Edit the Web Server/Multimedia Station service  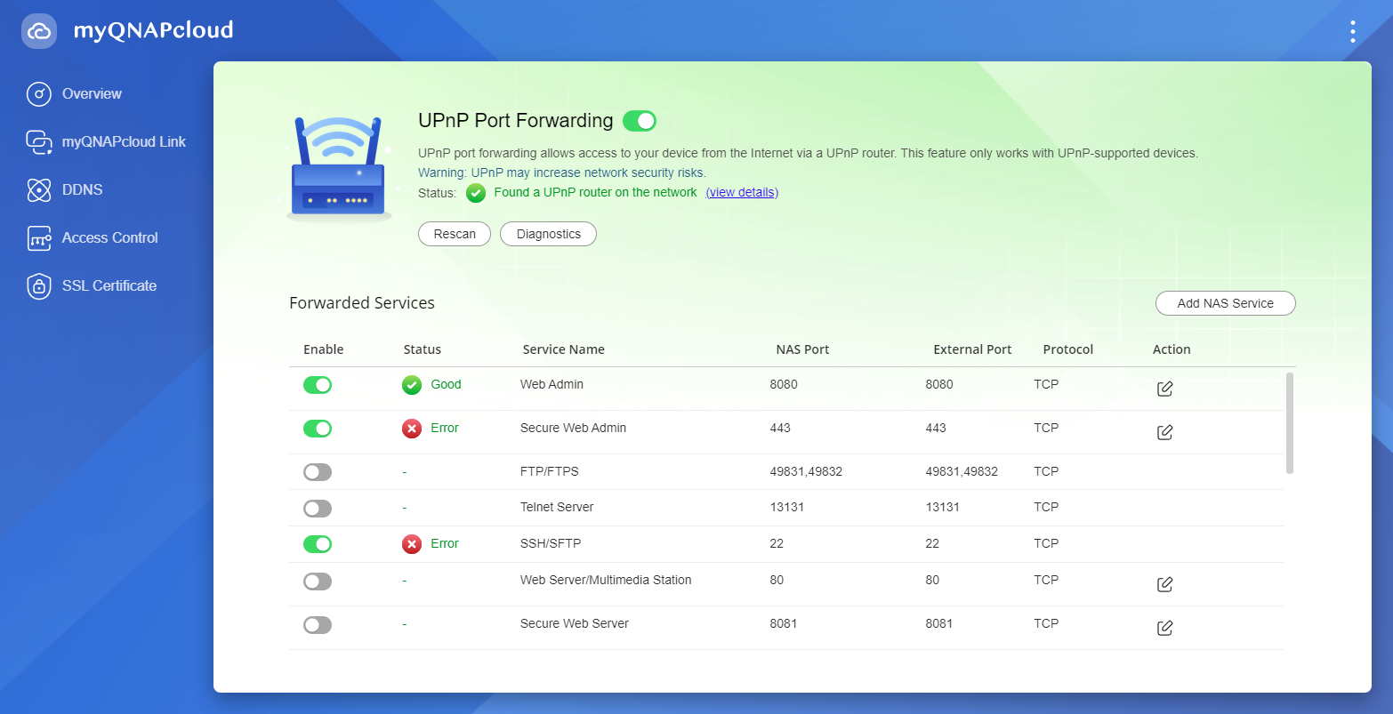click(1164, 584)
